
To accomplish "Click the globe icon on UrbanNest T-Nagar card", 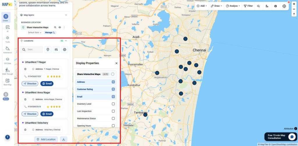I will pyautogui.click(x=25, y=69).
